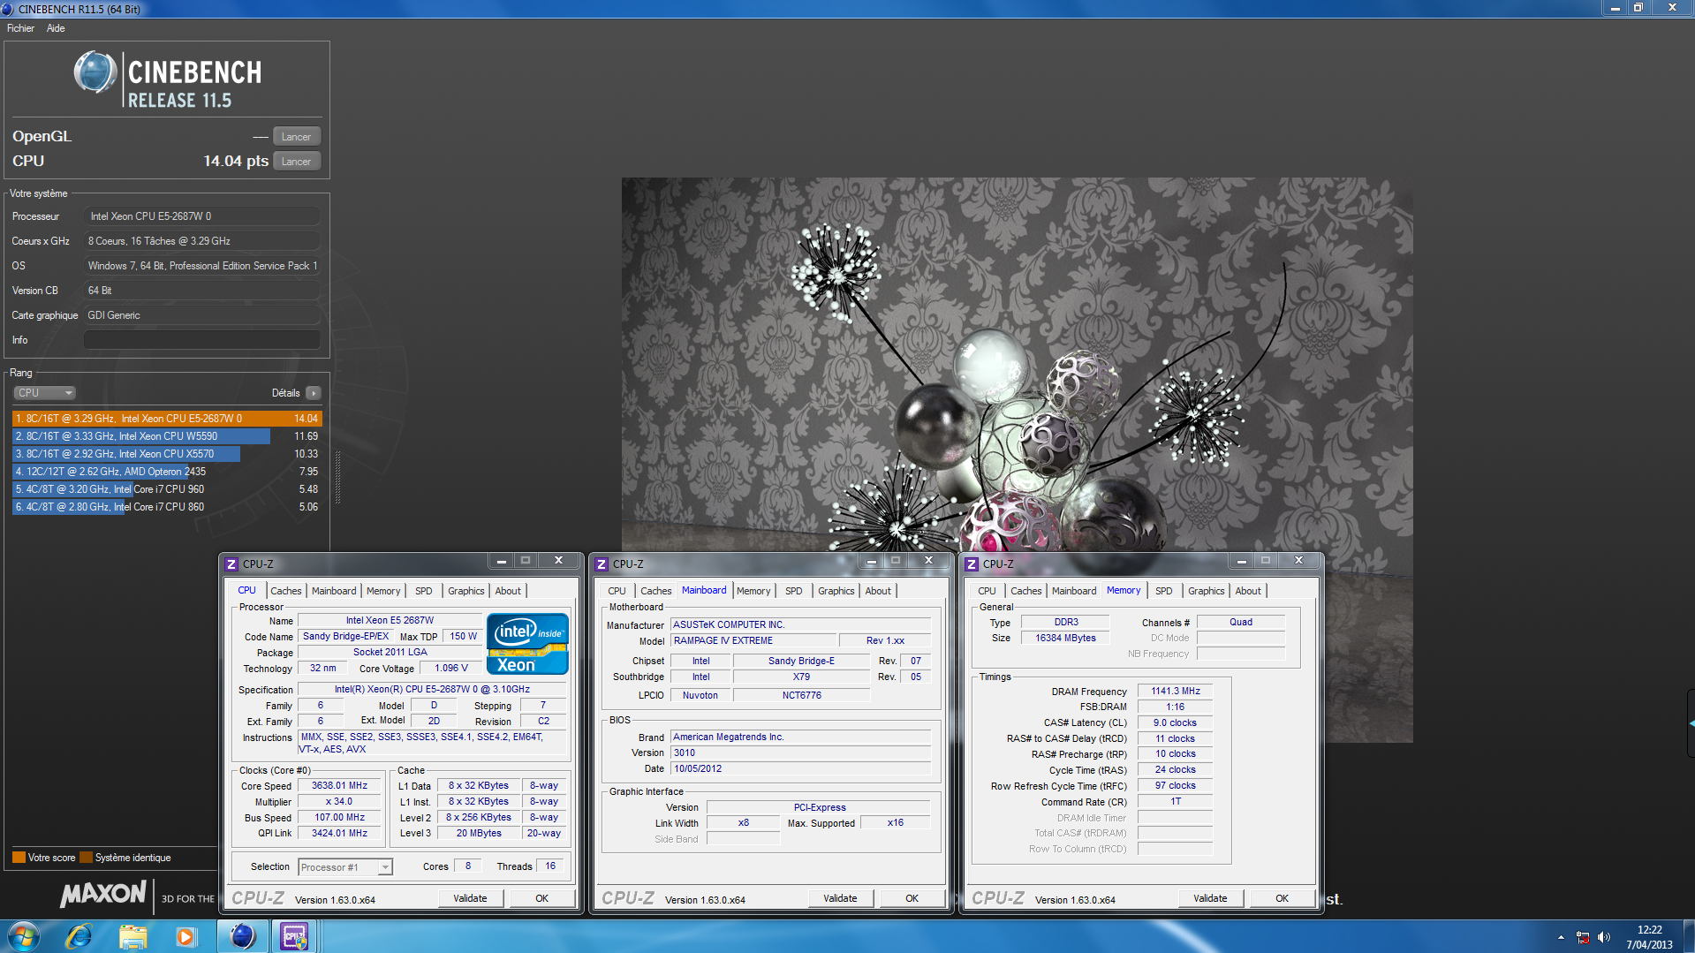Click the MAXON logo
This screenshot has height=953, width=1695.
[x=103, y=894]
